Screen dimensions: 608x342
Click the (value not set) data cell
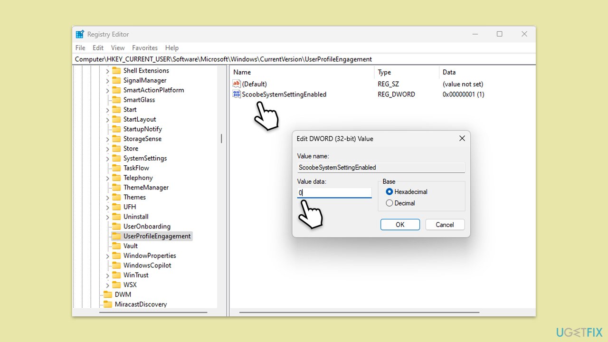click(x=463, y=84)
